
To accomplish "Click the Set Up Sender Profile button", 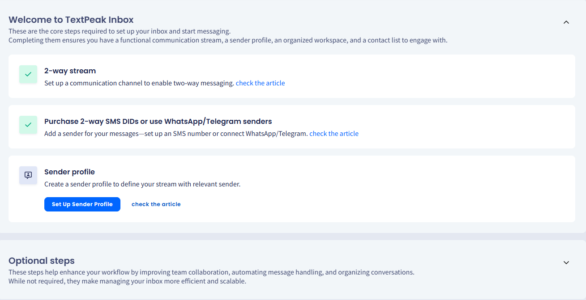I will click(82, 204).
